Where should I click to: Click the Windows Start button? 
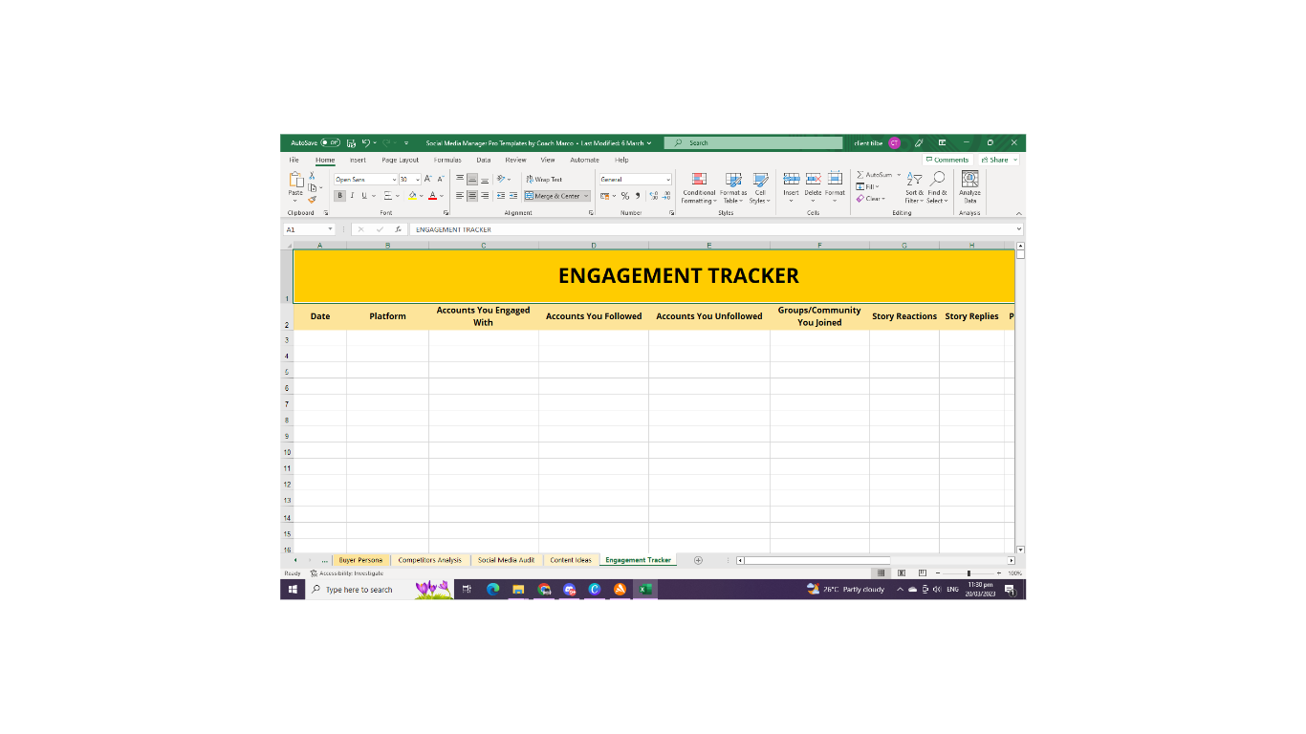pyautogui.click(x=293, y=590)
